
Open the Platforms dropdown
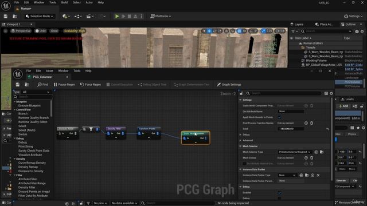point(161,16)
